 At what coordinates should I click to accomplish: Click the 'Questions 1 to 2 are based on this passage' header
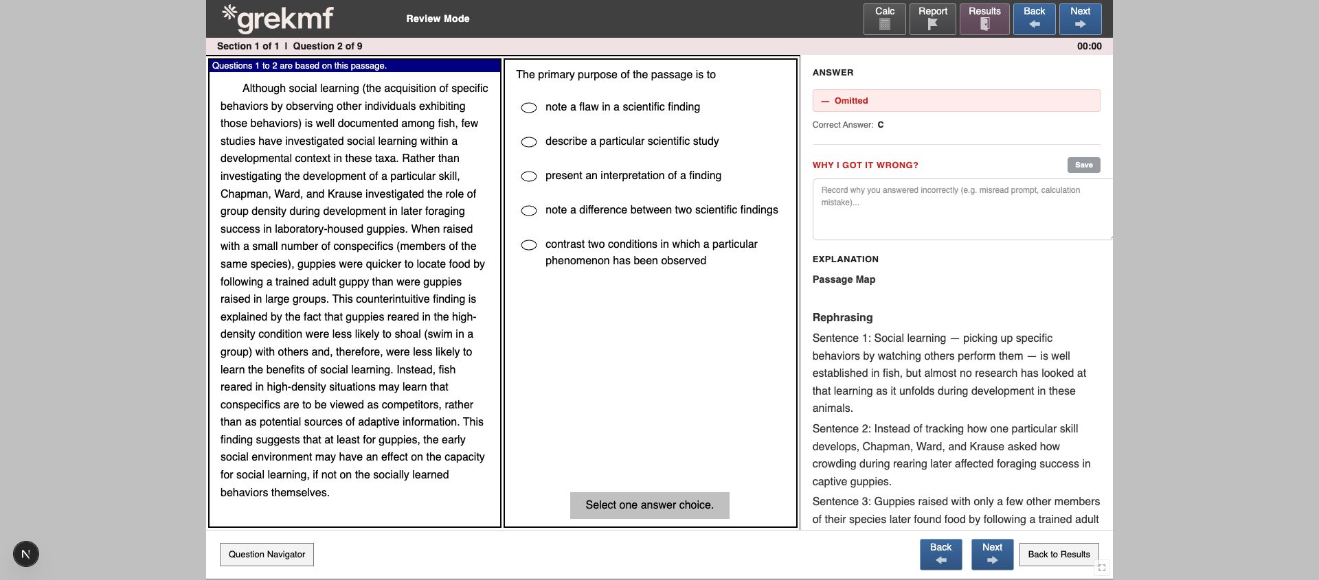click(x=354, y=66)
